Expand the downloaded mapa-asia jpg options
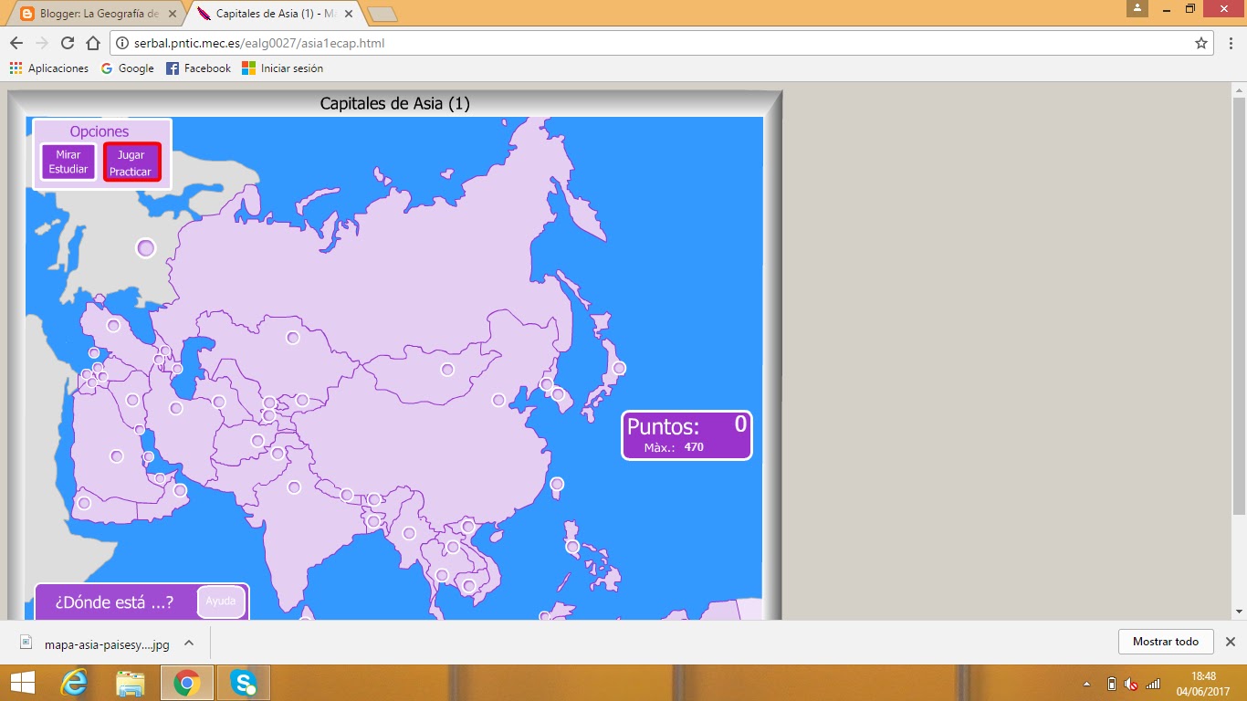The height and width of the screenshot is (701, 1247). click(188, 642)
